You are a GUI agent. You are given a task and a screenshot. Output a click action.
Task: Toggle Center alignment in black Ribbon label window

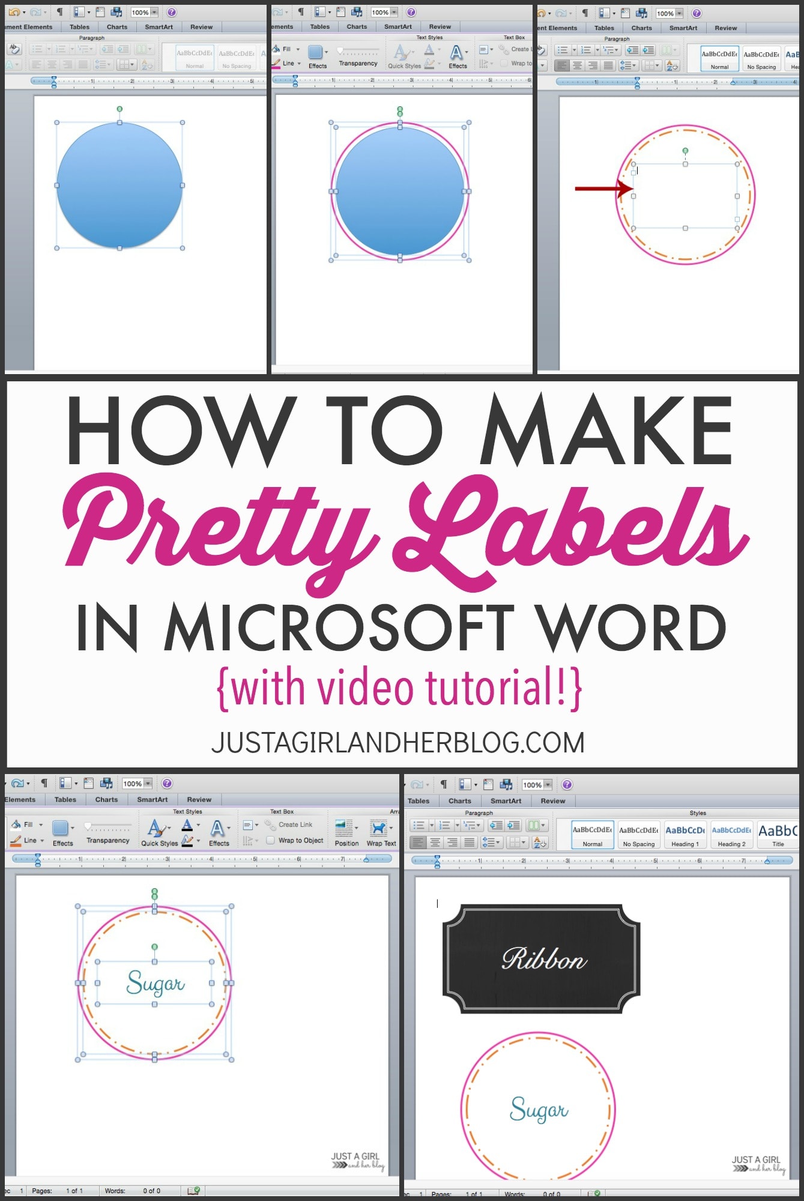coord(435,843)
